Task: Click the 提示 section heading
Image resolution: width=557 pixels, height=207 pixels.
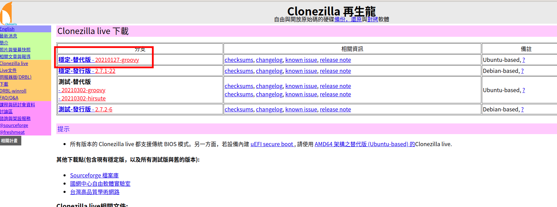Action: [x=64, y=129]
